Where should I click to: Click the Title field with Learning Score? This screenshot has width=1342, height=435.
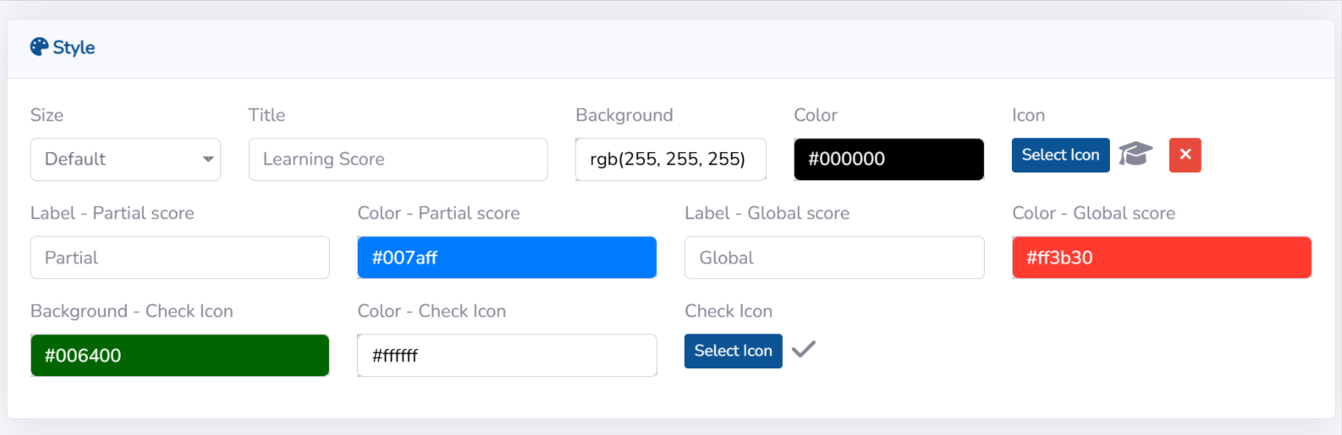(x=398, y=160)
